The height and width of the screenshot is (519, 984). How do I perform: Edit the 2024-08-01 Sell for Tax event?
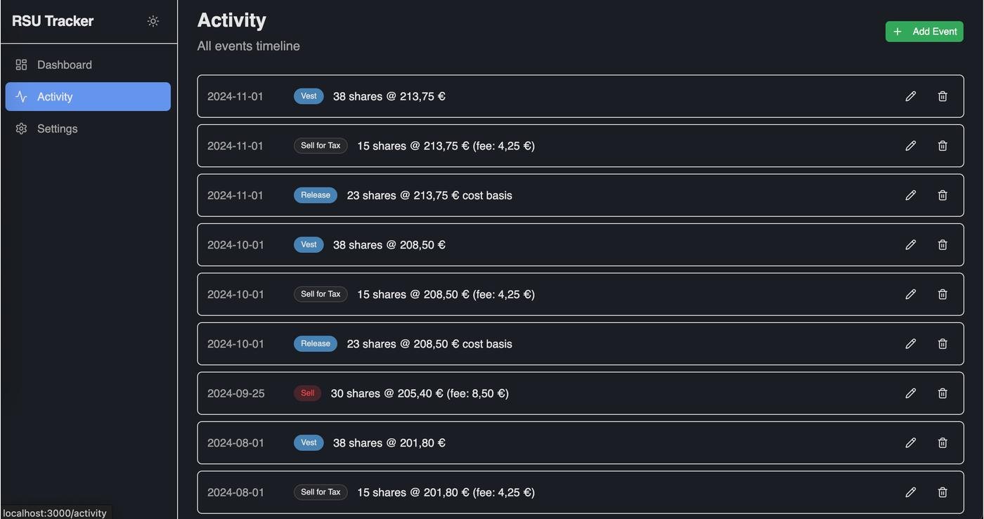coord(910,492)
